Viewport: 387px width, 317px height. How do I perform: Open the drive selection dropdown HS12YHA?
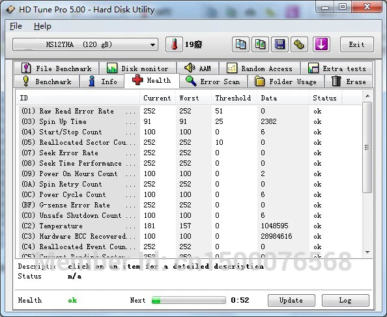(x=85, y=44)
